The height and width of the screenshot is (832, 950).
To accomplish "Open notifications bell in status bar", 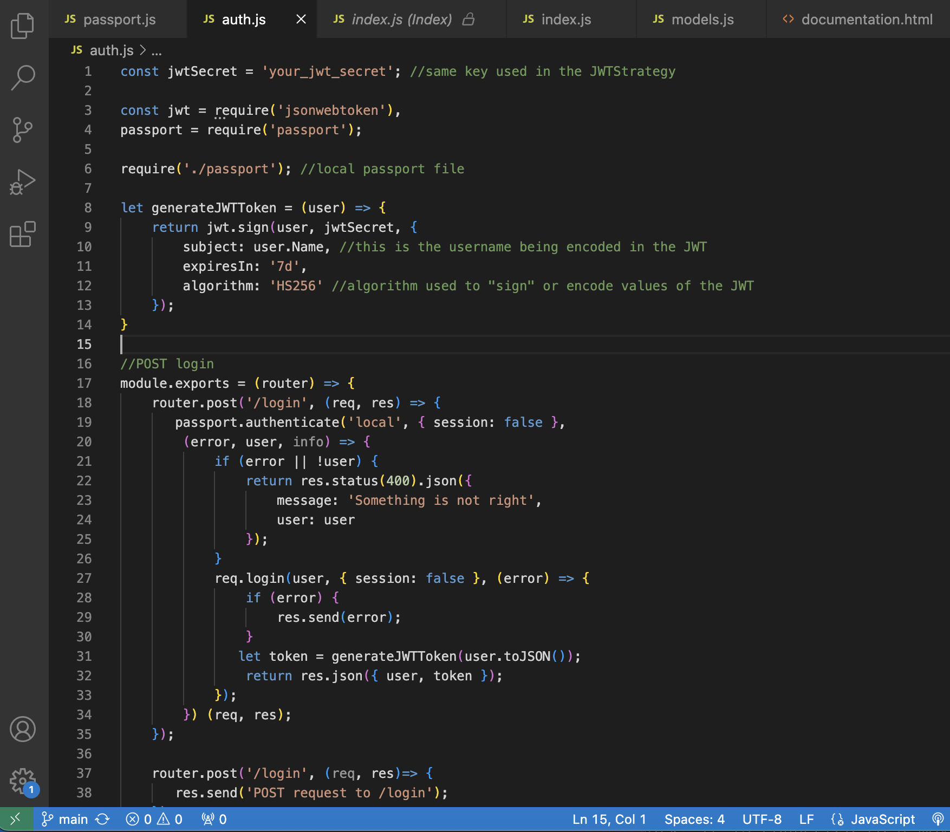I will 938,819.
